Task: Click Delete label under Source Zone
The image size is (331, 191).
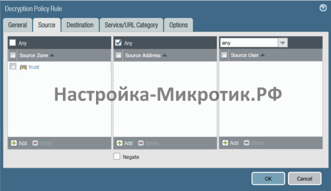Action: click(x=46, y=143)
